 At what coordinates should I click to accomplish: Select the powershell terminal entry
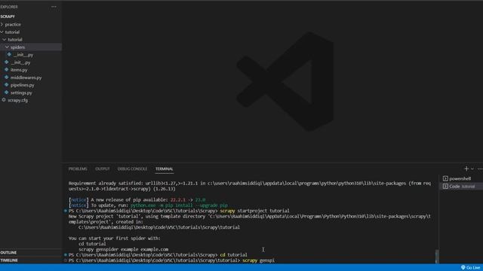pos(461,178)
